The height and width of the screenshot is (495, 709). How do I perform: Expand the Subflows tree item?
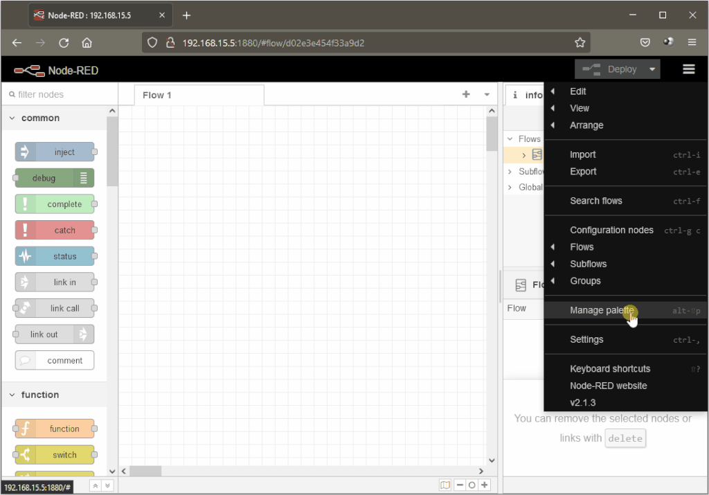[x=510, y=172]
